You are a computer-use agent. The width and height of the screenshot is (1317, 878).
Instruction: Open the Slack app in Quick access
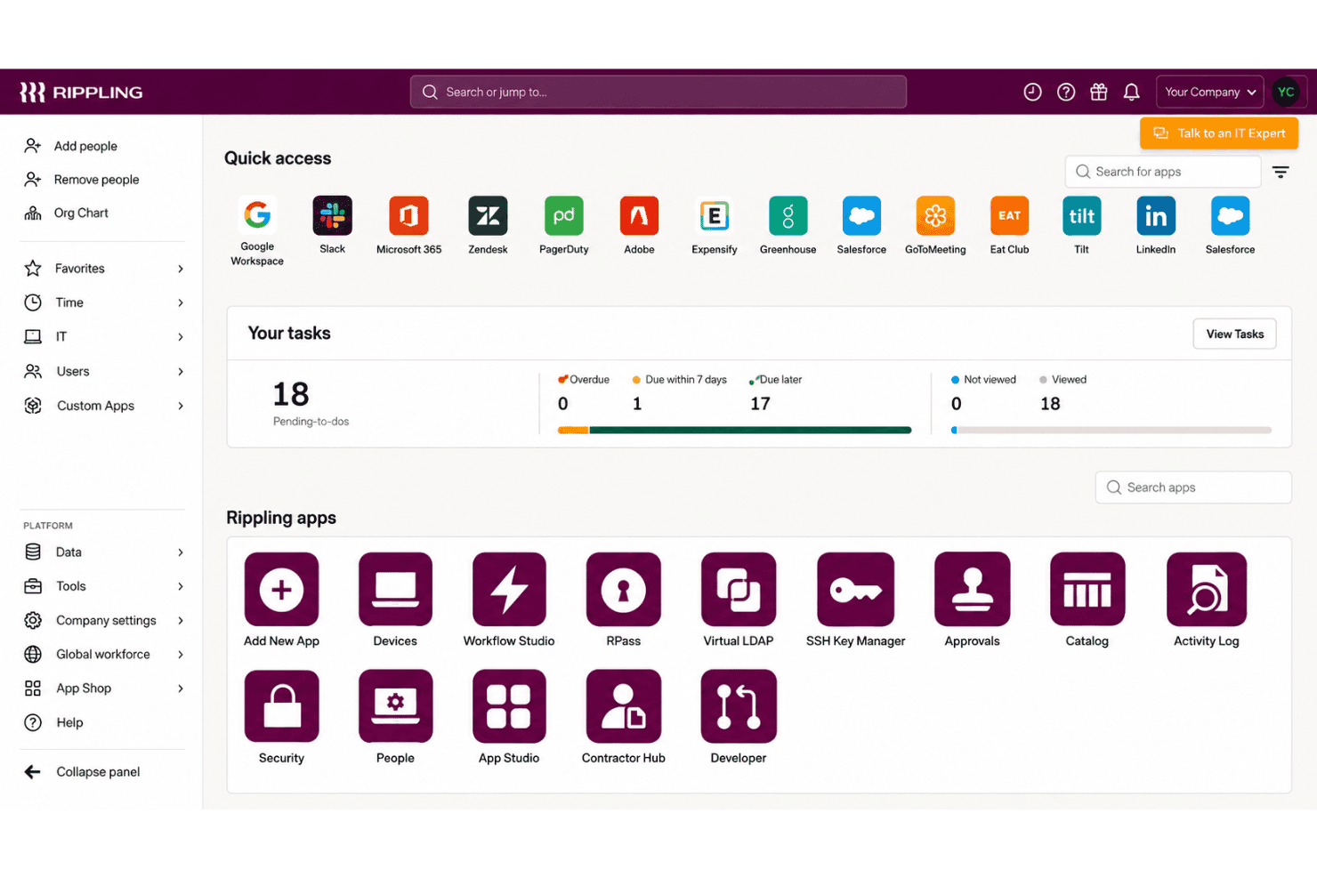point(332,215)
